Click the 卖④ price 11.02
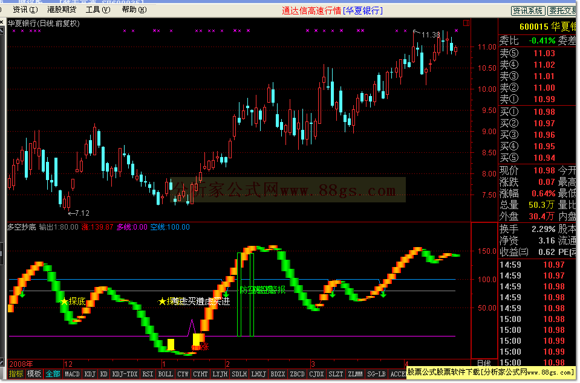 544,65
